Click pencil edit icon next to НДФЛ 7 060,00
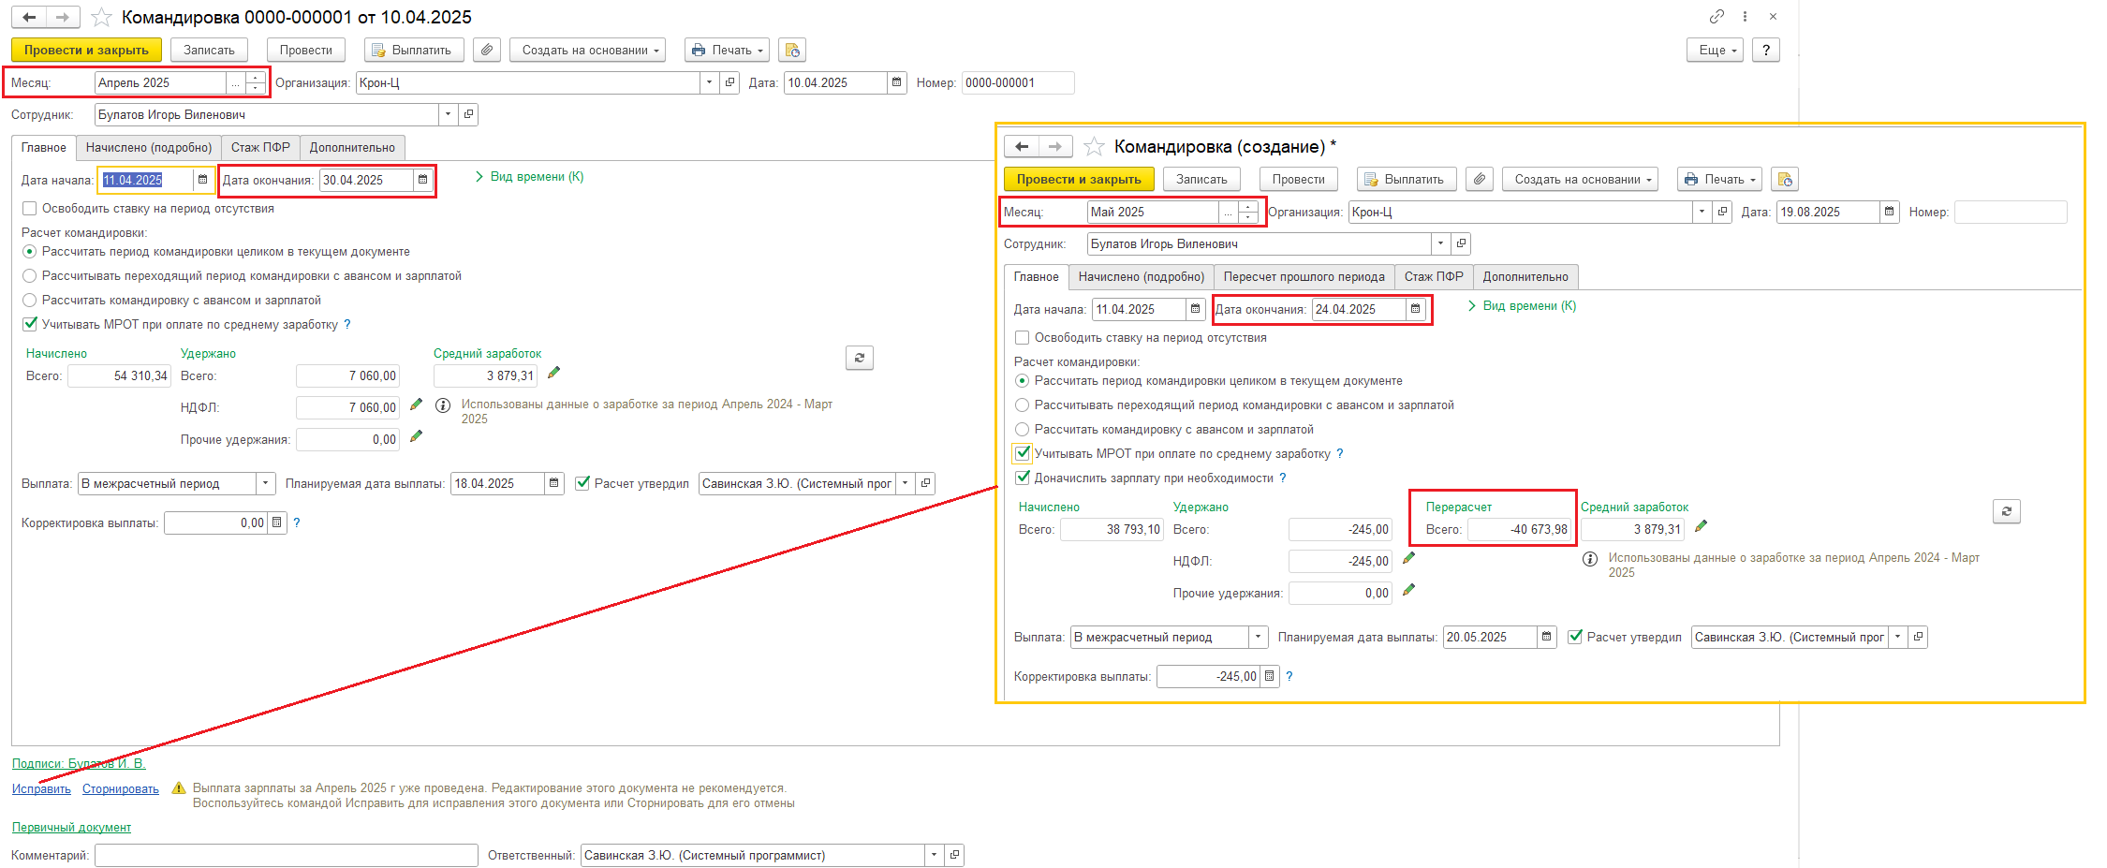 [x=417, y=405]
